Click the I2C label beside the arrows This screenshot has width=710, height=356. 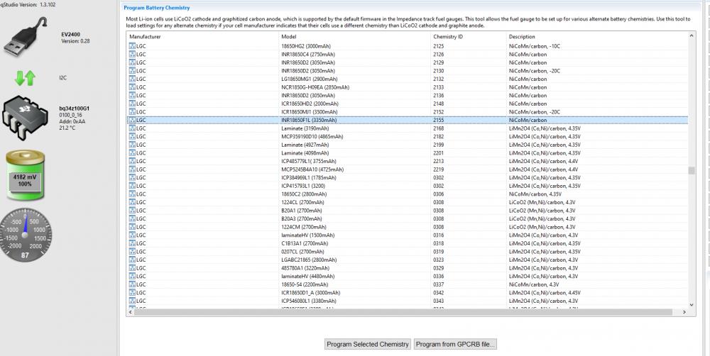click(x=63, y=78)
